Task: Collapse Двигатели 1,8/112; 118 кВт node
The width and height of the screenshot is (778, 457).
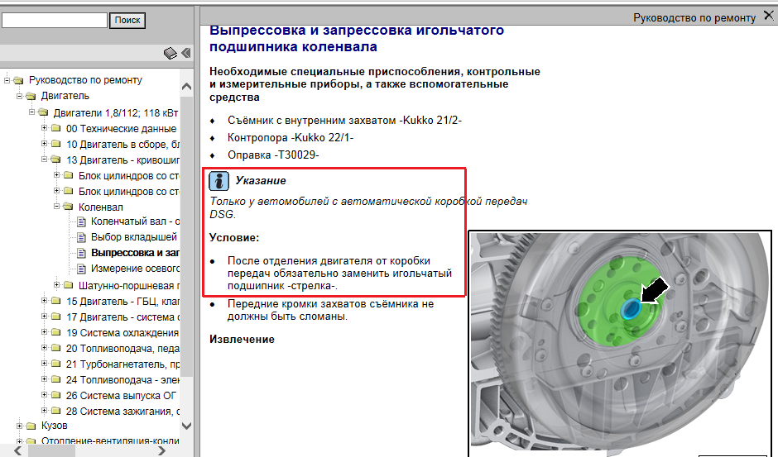Action: 31,112
